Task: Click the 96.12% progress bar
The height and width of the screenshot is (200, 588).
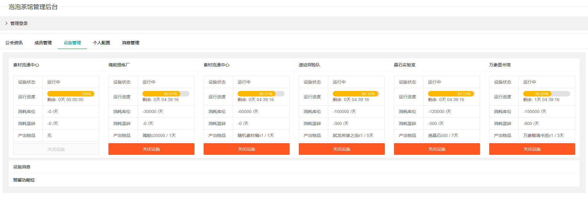Action: [x=356, y=94]
